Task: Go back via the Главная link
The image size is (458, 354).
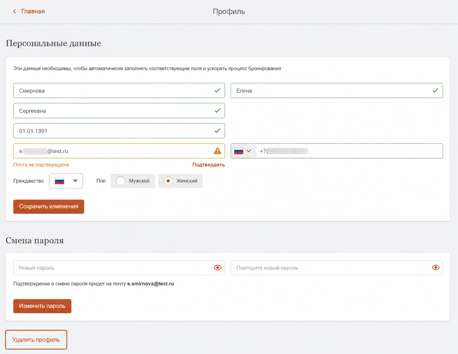Action: point(33,11)
